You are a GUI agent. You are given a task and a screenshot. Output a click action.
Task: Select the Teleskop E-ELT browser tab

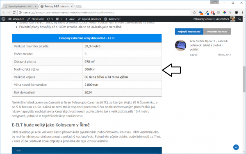[x=57, y=7]
